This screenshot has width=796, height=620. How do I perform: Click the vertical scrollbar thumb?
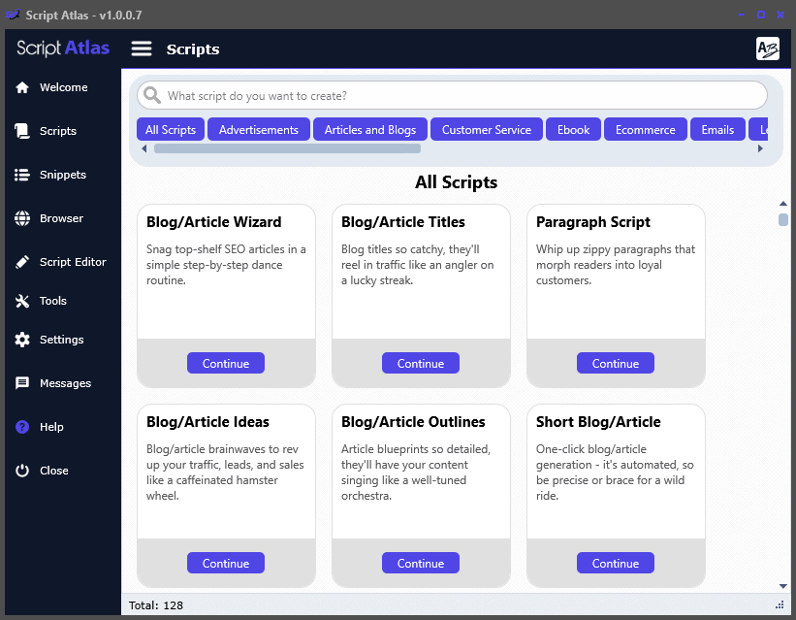tap(783, 219)
